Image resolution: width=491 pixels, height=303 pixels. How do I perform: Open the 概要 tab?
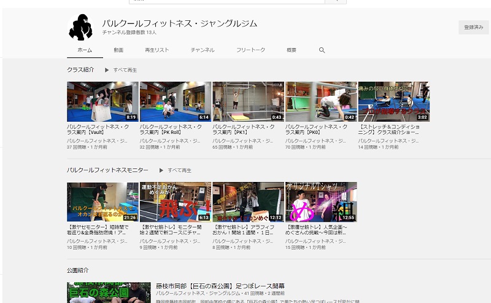(292, 50)
